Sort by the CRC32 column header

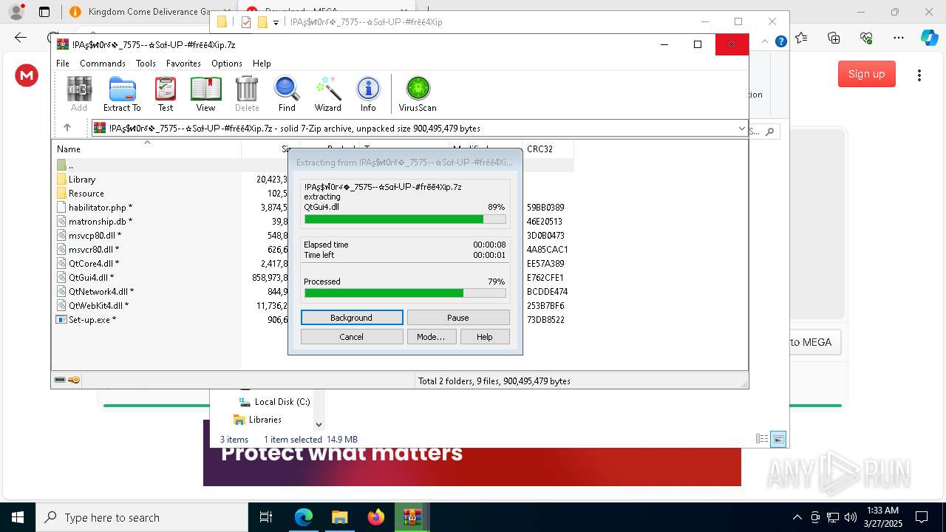(548, 149)
